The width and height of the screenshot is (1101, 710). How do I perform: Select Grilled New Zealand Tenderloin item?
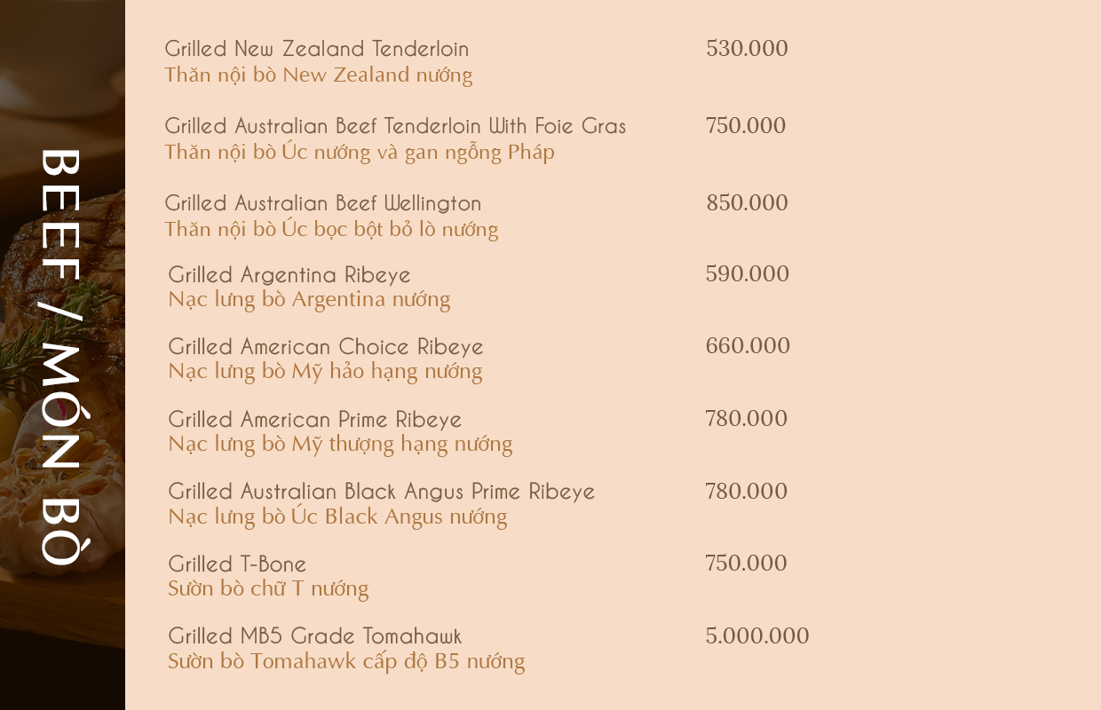click(x=316, y=49)
